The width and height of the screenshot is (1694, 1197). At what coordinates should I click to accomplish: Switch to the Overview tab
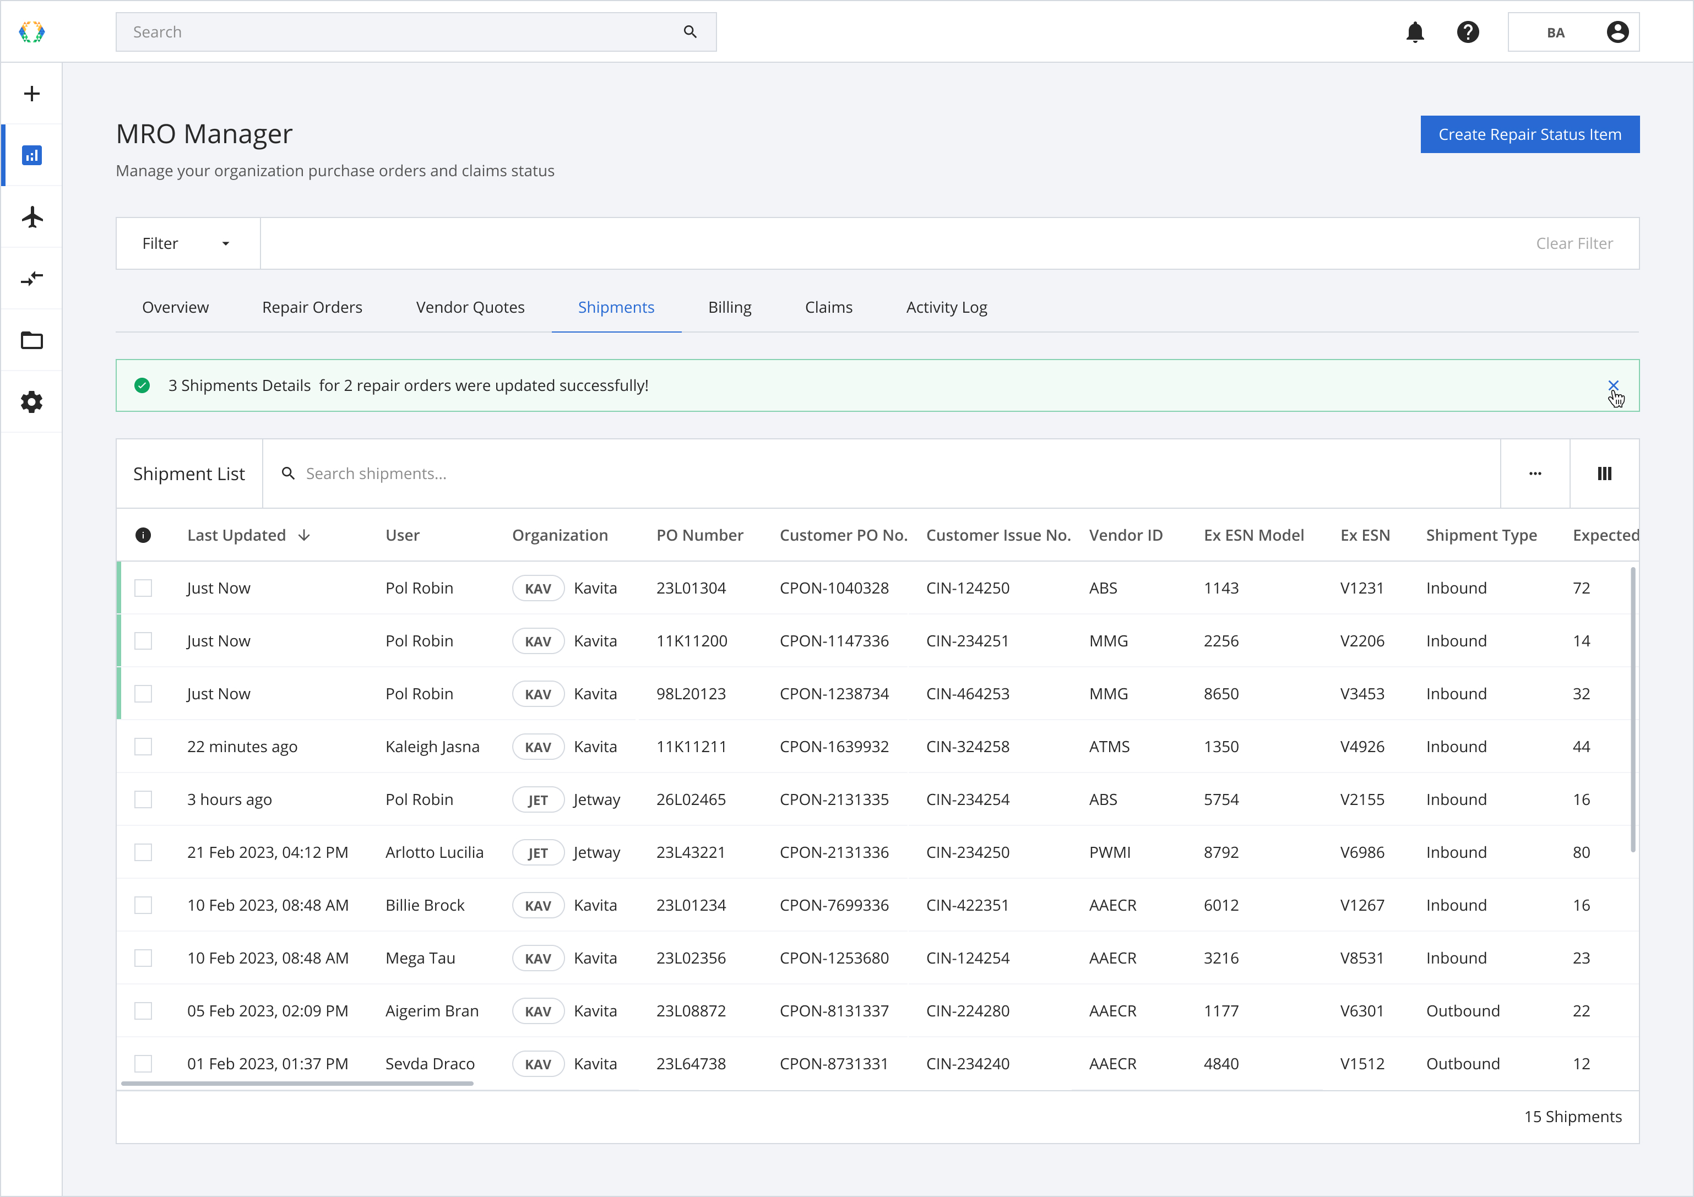(176, 308)
